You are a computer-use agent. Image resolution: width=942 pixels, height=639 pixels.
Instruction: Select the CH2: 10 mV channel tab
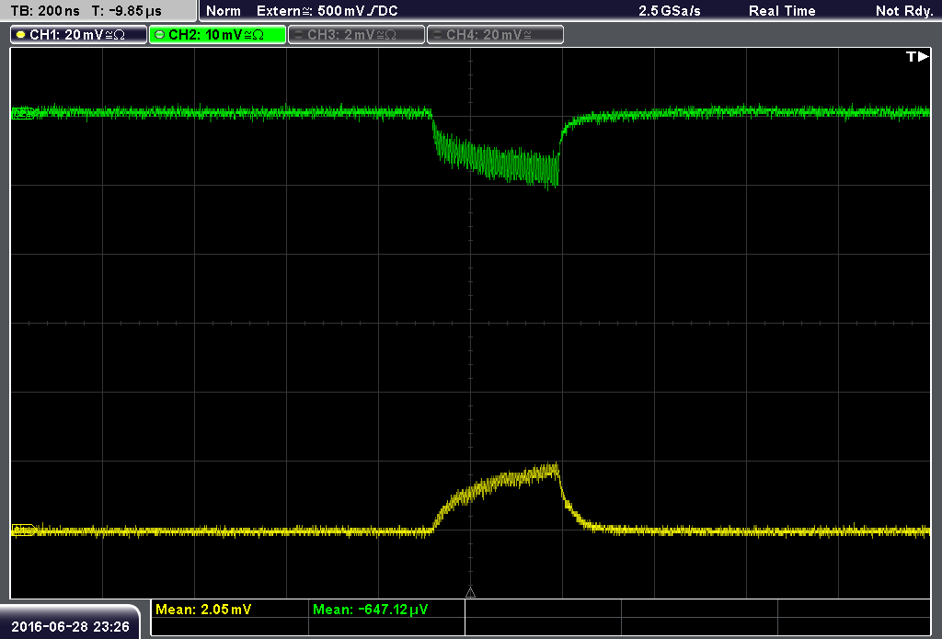point(217,35)
